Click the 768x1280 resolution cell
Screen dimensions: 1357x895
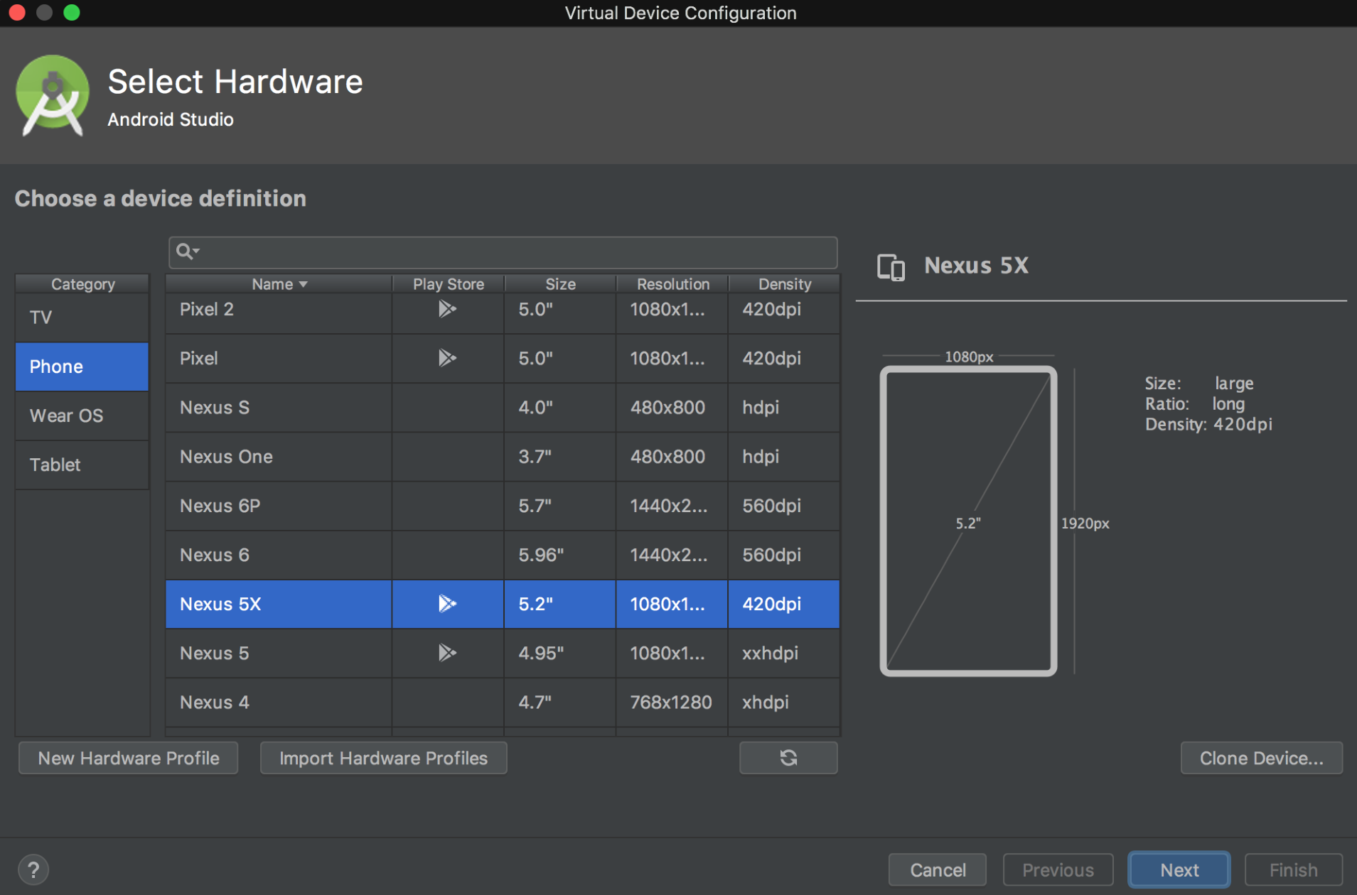point(671,703)
